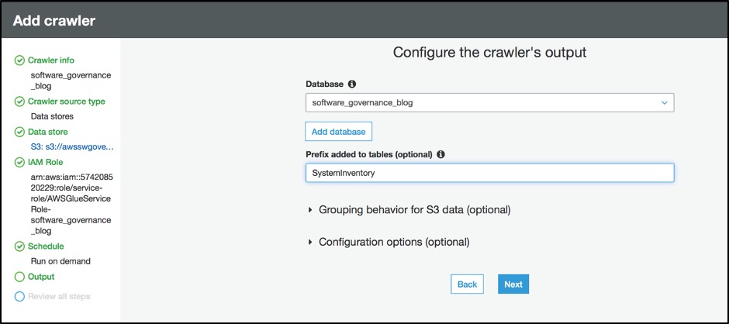Click the Next button
The image size is (729, 324).
pos(513,284)
